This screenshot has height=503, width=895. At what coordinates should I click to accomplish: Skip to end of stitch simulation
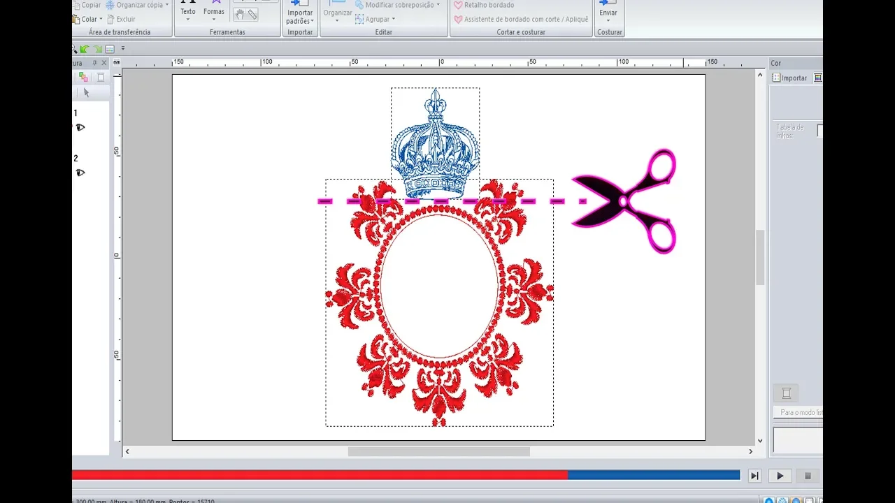click(x=754, y=476)
